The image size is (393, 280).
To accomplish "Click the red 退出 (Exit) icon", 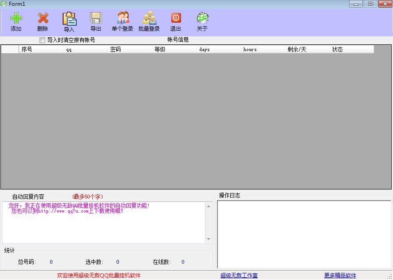I will pos(176,19).
